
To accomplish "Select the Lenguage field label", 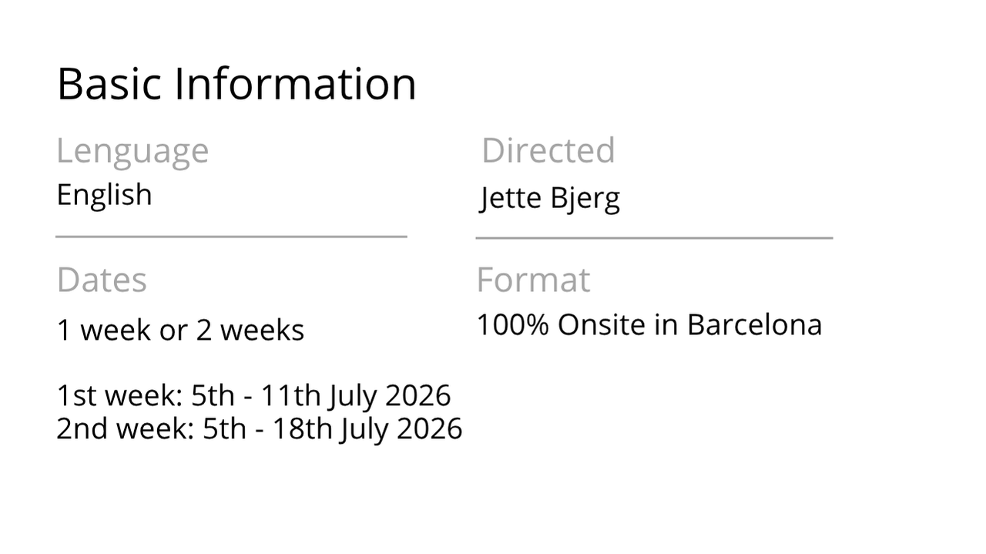I will pos(132,150).
